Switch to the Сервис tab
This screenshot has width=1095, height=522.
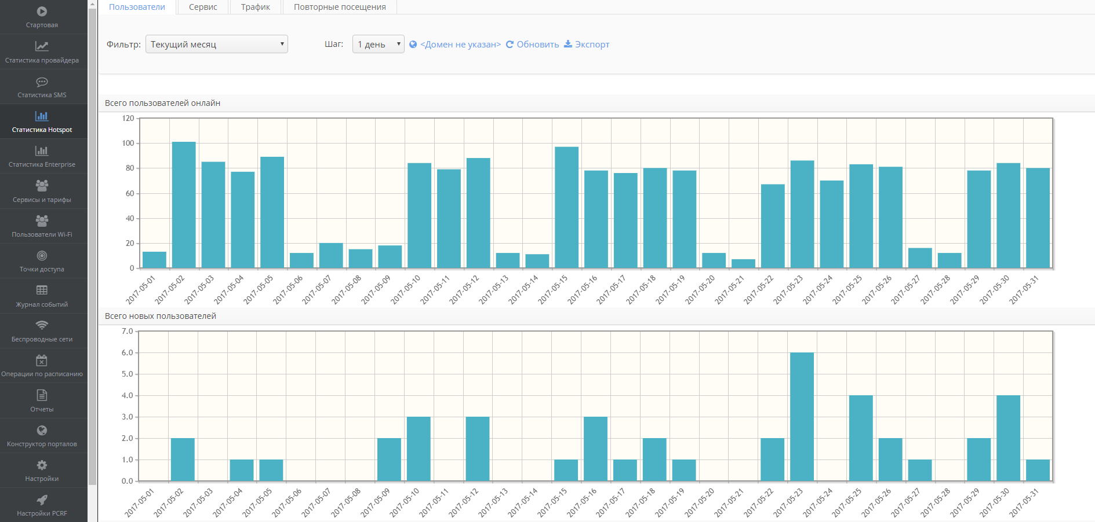(203, 7)
